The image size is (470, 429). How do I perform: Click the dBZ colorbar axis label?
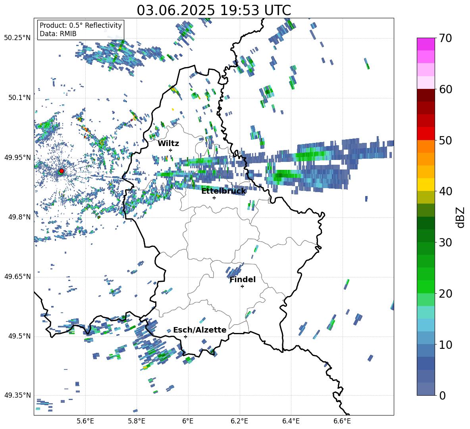click(461, 217)
